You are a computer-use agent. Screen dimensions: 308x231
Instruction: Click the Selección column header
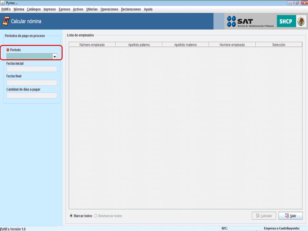(x=279, y=45)
